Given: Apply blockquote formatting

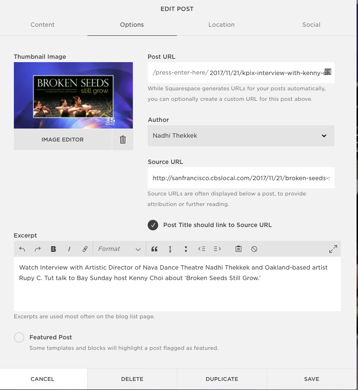Looking at the screenshot, I should click(x=154, y=249).
